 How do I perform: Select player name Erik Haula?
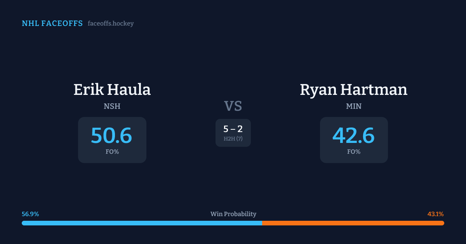pos(112,90)
